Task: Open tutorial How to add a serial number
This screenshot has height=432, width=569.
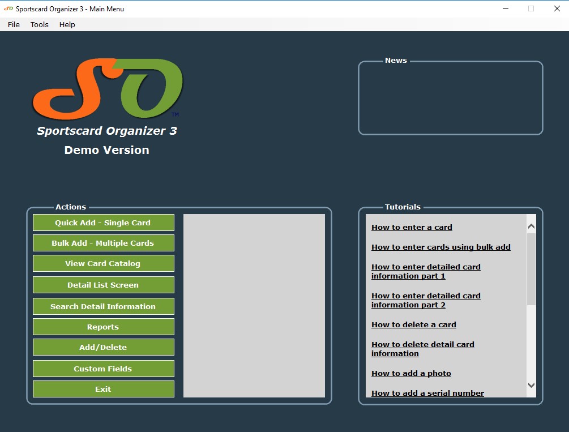Action: point(427,393)
